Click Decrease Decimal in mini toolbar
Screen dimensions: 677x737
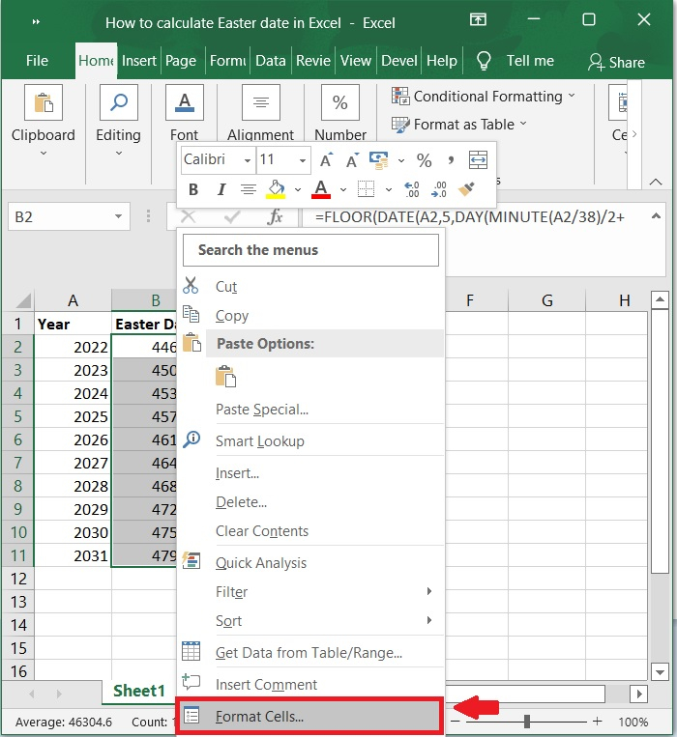click(x=439, y=189)
